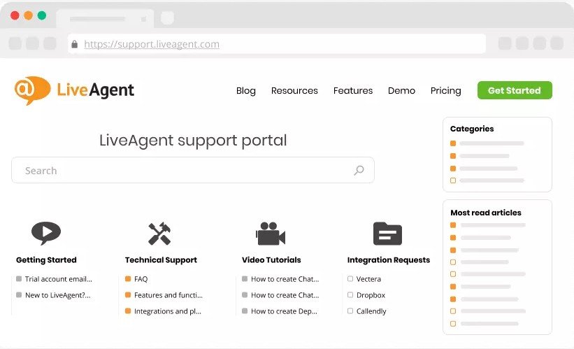This screenshot has width=574, height=349.
Task: Open the Demo menu item
Action: click(401, 90)
